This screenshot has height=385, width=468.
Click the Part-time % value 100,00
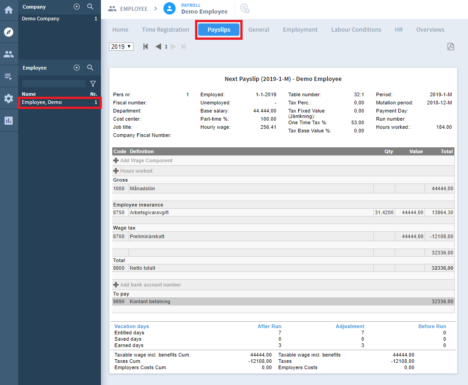[x=268, y=119]
